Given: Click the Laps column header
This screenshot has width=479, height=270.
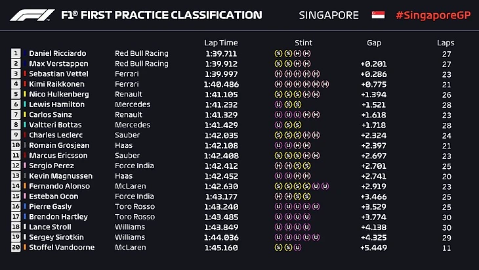Looking at the screenshot, I should pos(446,43).
